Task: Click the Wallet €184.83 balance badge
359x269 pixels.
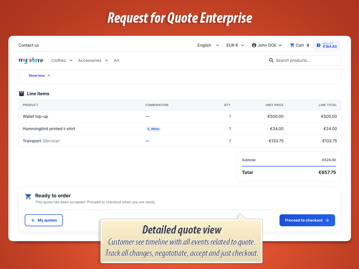Action: 326,45
